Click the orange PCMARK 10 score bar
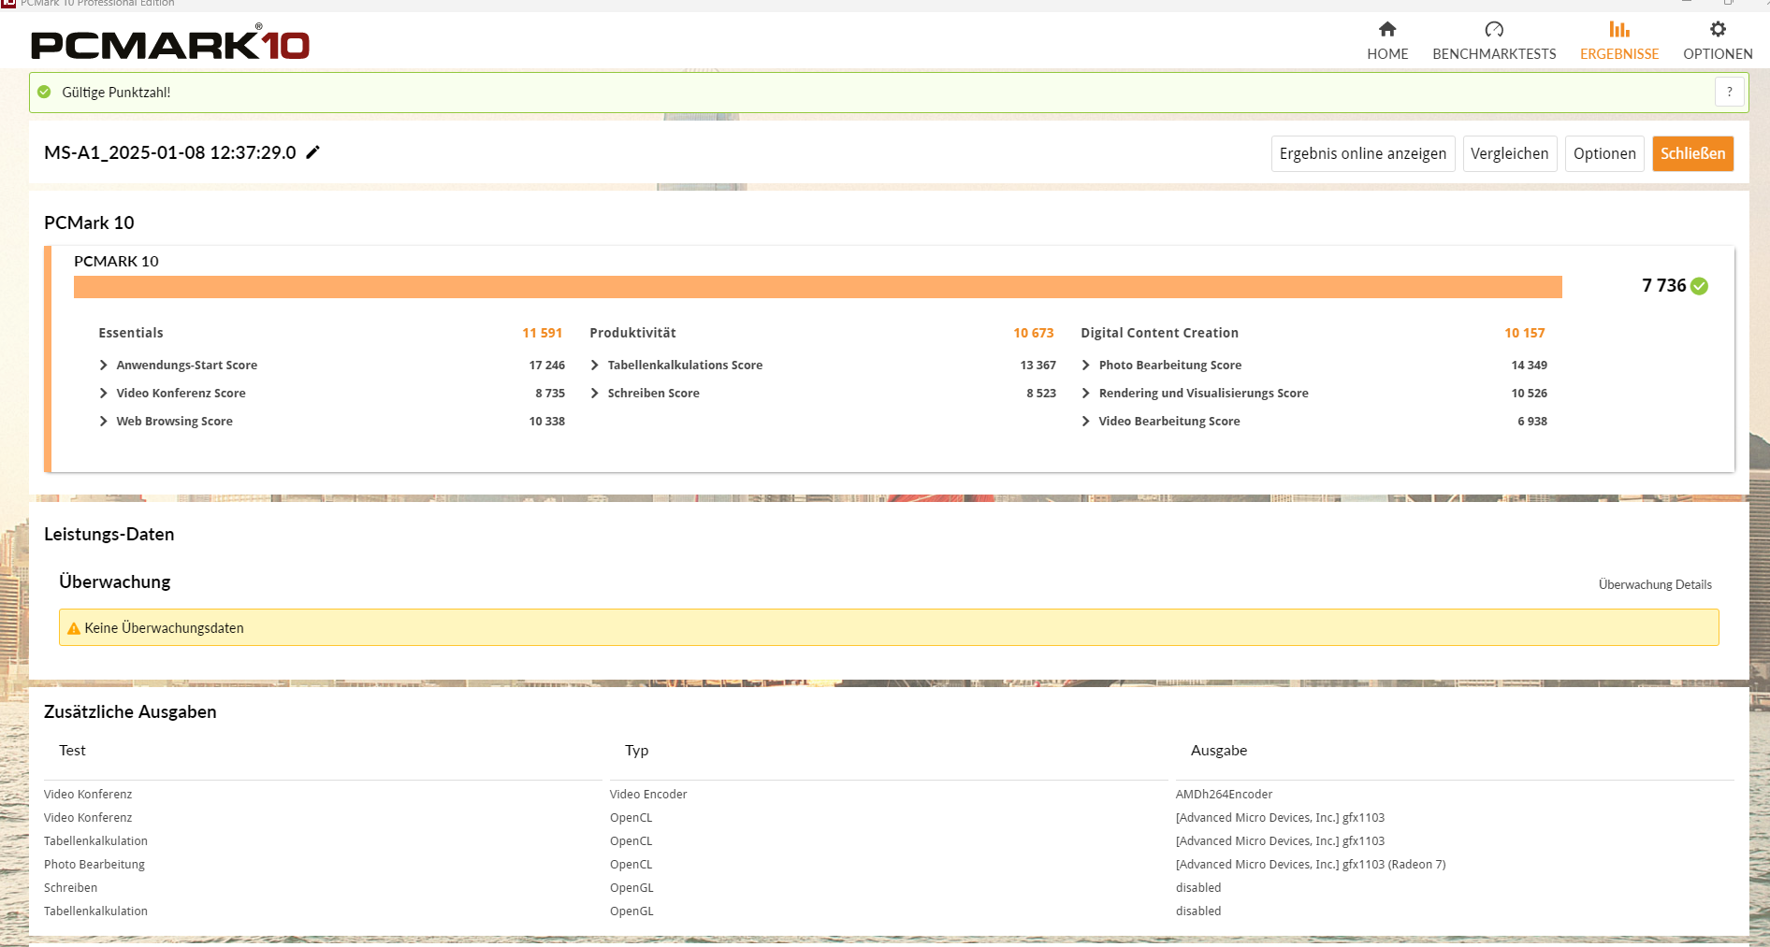Screen dimensions: 1770x947 tap(818, 287)
